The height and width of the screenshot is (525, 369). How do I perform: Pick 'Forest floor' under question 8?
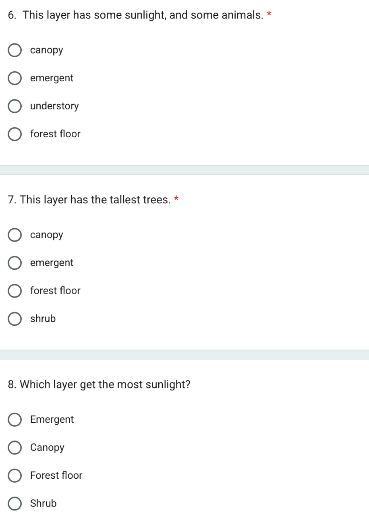point(15,476)
